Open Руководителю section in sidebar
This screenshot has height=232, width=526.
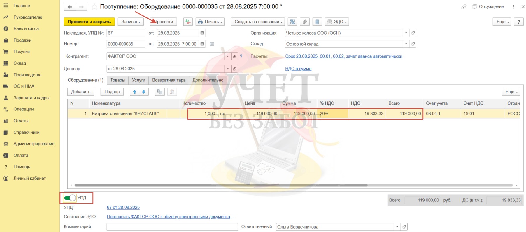click(28, 17)
